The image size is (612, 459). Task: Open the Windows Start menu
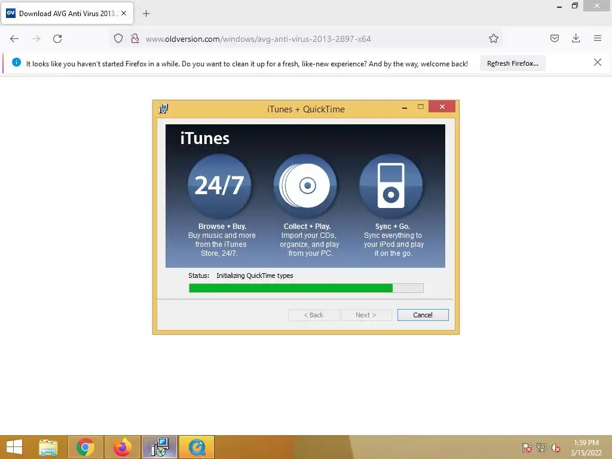(14, 447)
